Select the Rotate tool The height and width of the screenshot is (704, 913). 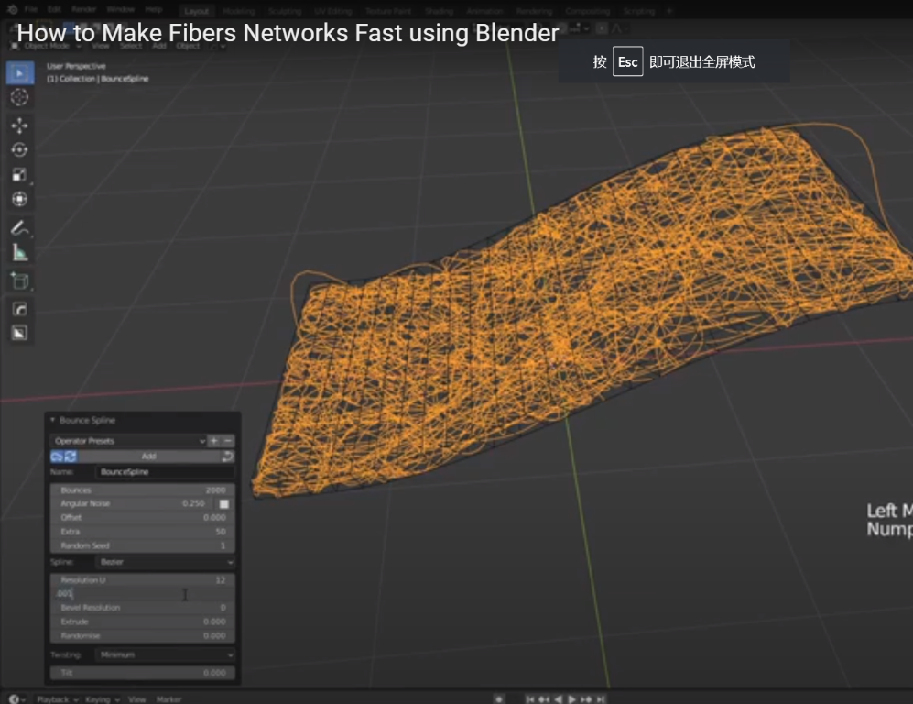pyautogui.click(x=20, y=149)
